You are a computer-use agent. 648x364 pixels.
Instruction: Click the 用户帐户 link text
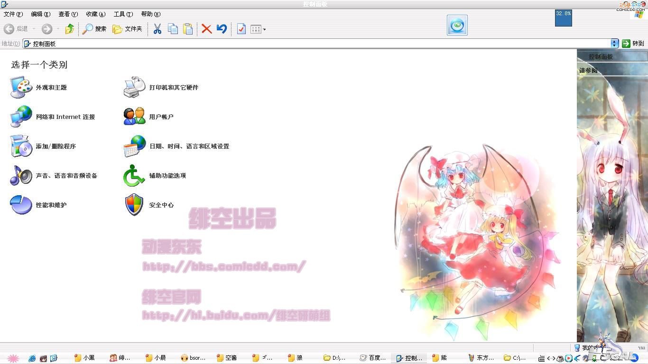161,117
